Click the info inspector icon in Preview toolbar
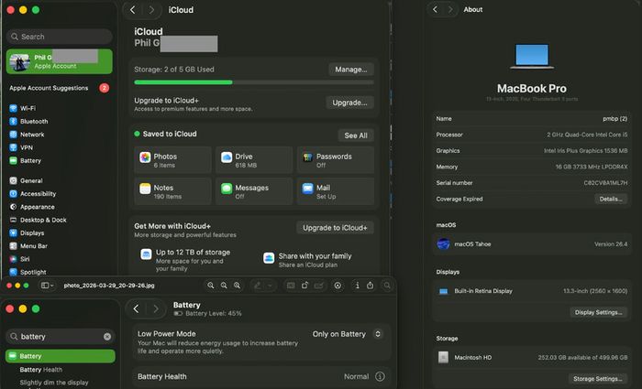The image size is (642, 389). coord(357,286)
